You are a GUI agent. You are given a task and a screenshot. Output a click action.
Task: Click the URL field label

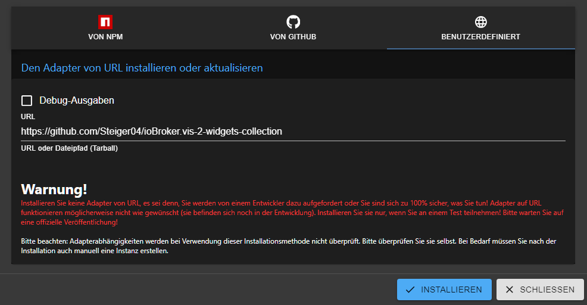pyautogui.click(x=28, y=117)
